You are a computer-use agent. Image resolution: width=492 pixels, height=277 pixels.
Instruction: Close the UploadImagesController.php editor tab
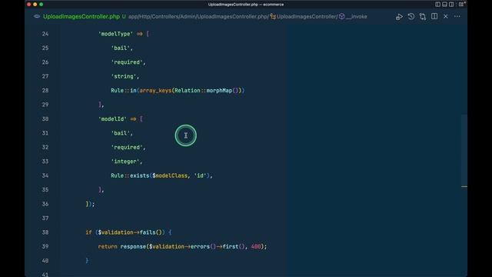[x=446, y=16]
